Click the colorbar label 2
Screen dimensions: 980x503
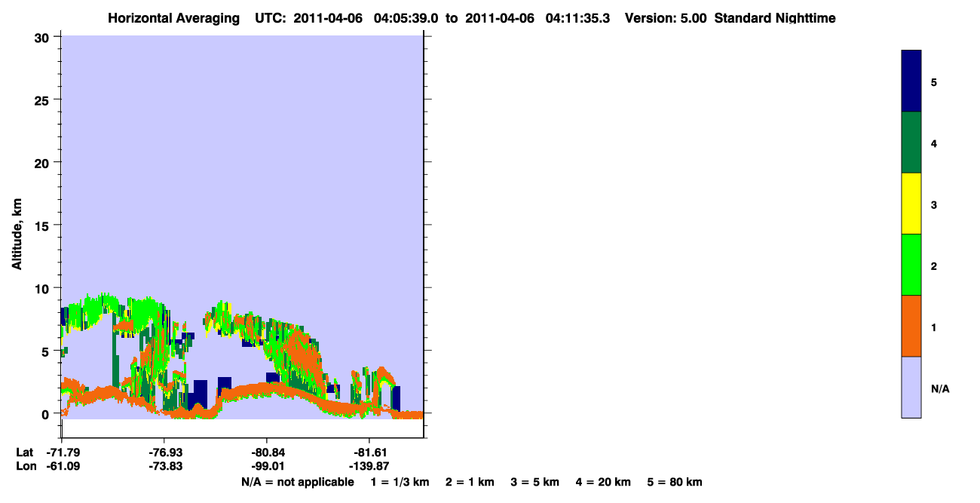pos(934,265)
